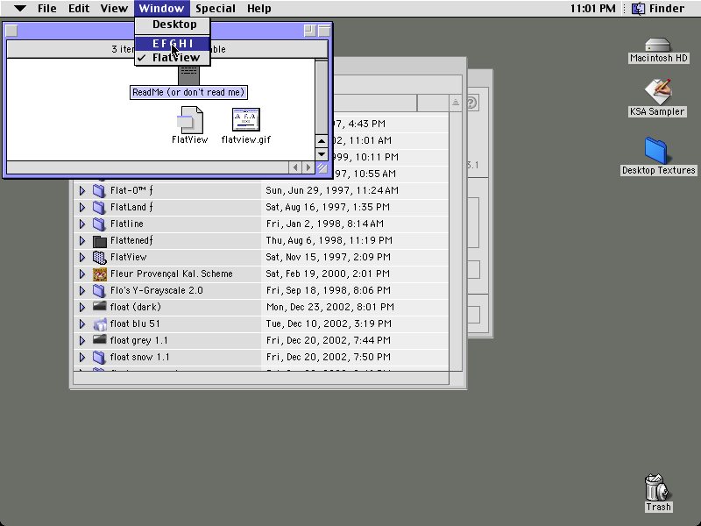The image size is (701, 526).
Task: Click the Flat-O™ ƒ folder icon
Action: click(x=99, y=190)
